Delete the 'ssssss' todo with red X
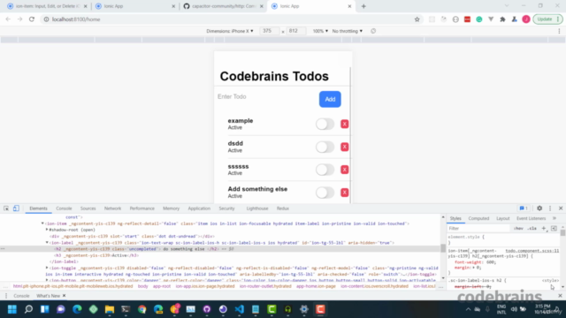 [345, 170]
